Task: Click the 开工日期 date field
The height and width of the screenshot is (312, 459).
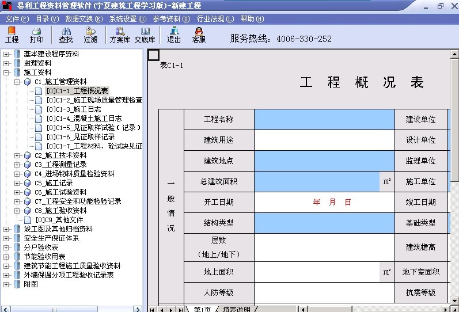Action: click(324, 202)
